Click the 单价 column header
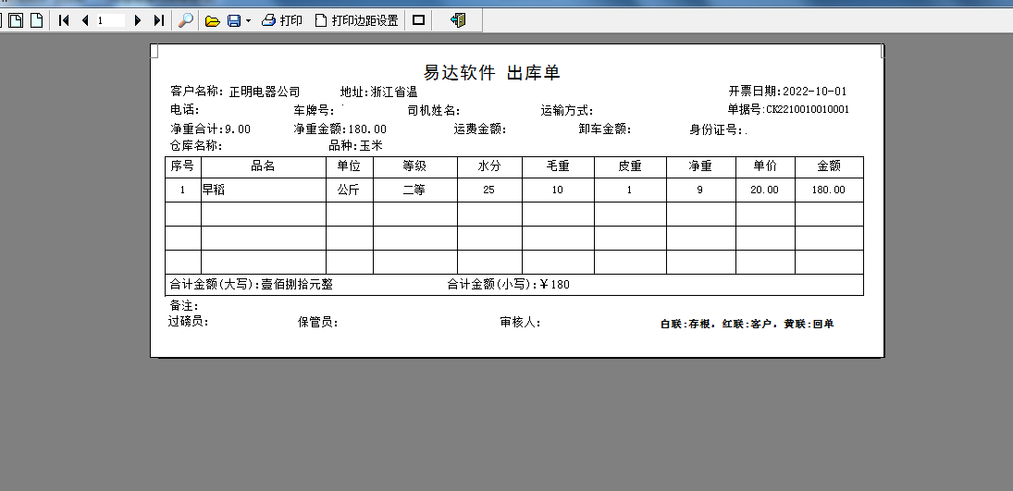This screenshot has height=491, width=1013. tap(765, 166)
